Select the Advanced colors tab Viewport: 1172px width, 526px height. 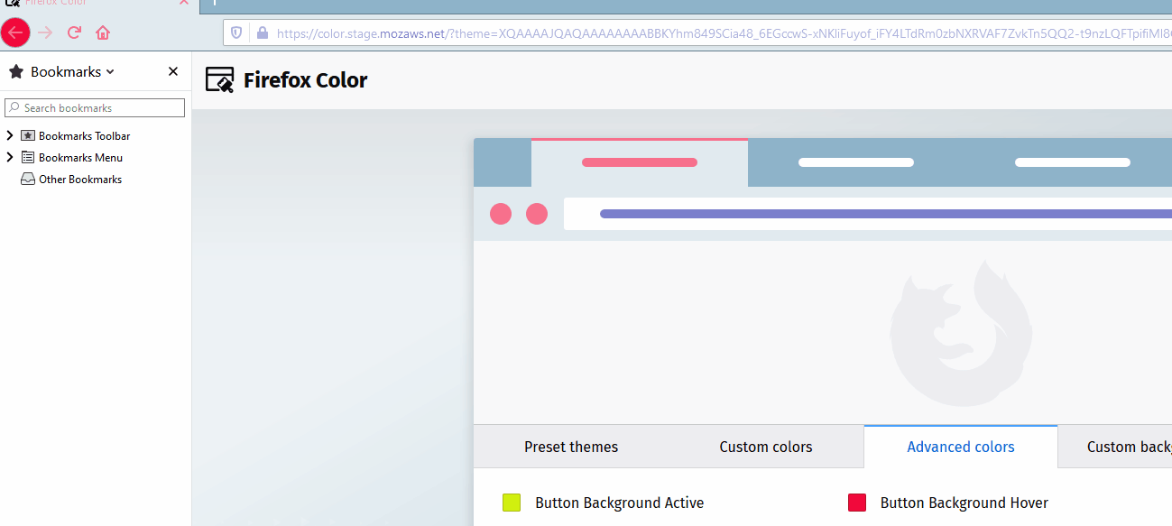pyautogui.click(x=961, y=447)
